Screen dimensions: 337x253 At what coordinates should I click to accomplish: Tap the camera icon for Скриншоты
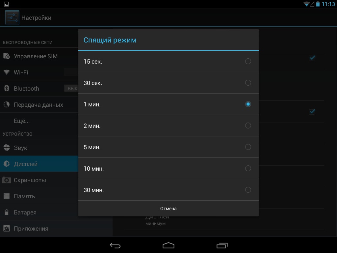[7, 180]
